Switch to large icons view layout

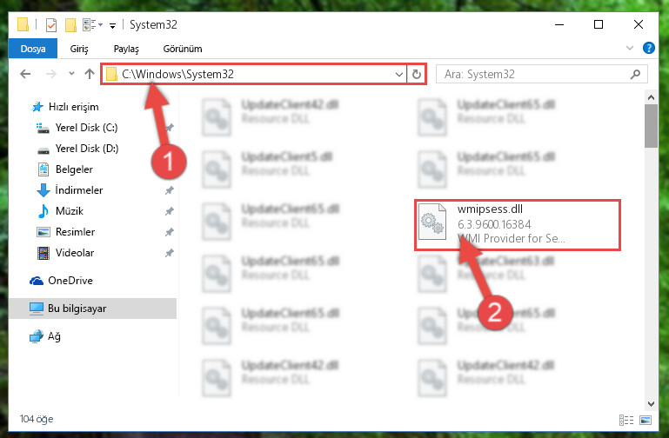click(x=646, y=420)
